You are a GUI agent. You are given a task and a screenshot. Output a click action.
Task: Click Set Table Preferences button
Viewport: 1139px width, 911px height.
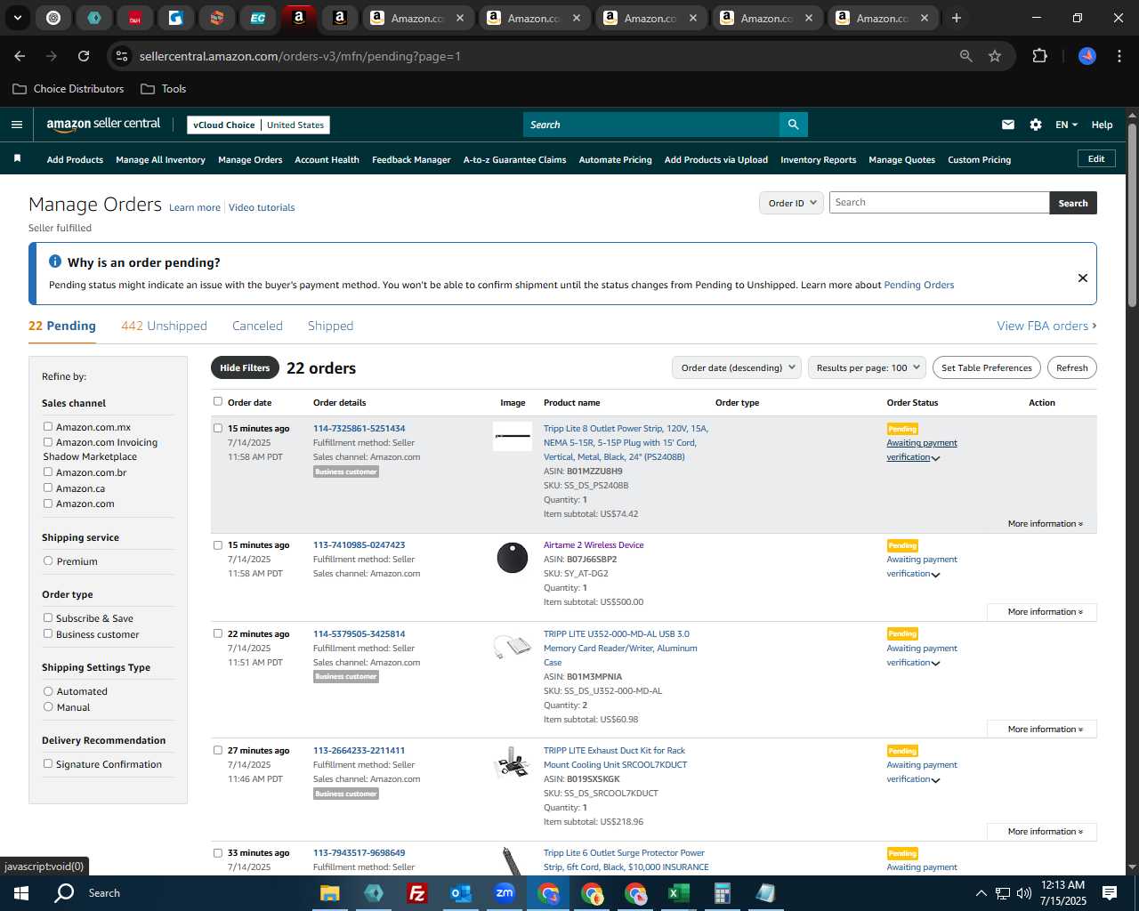click(x=986, y=367)
